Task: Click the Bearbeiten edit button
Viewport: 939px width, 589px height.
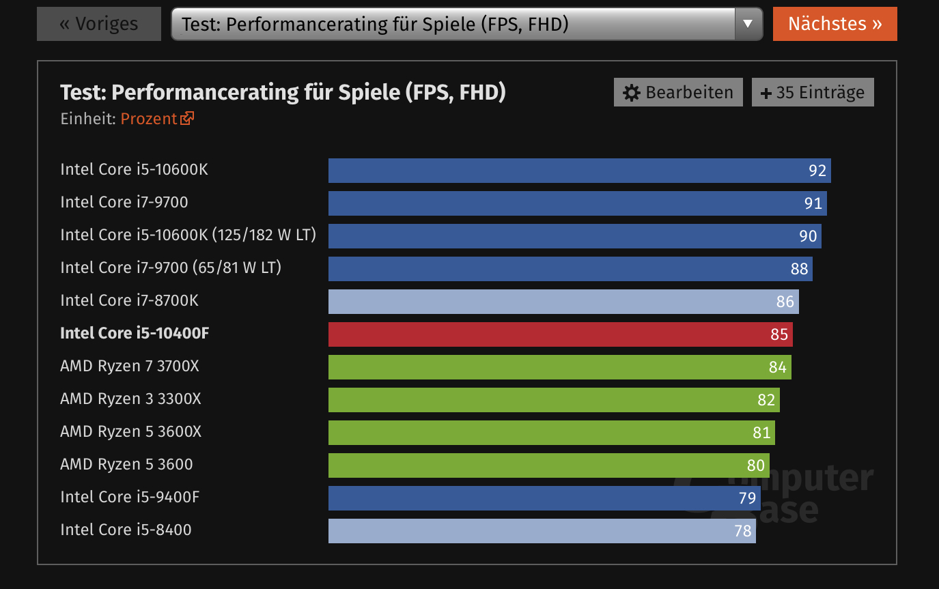Action: tap(678, 93)
